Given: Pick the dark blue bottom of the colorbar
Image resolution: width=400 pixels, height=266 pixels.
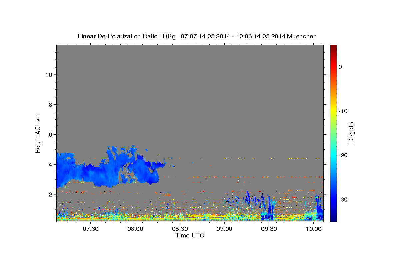Looking at the screenshot, I should point(333,218).
